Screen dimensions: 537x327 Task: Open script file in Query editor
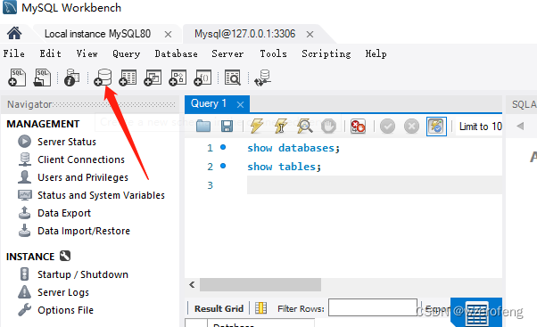tap(203, 127)
